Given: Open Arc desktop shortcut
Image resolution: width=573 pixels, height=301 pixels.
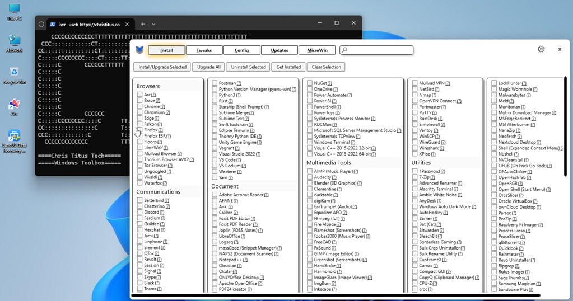Looking at the screenshot, I should [14, 107].
